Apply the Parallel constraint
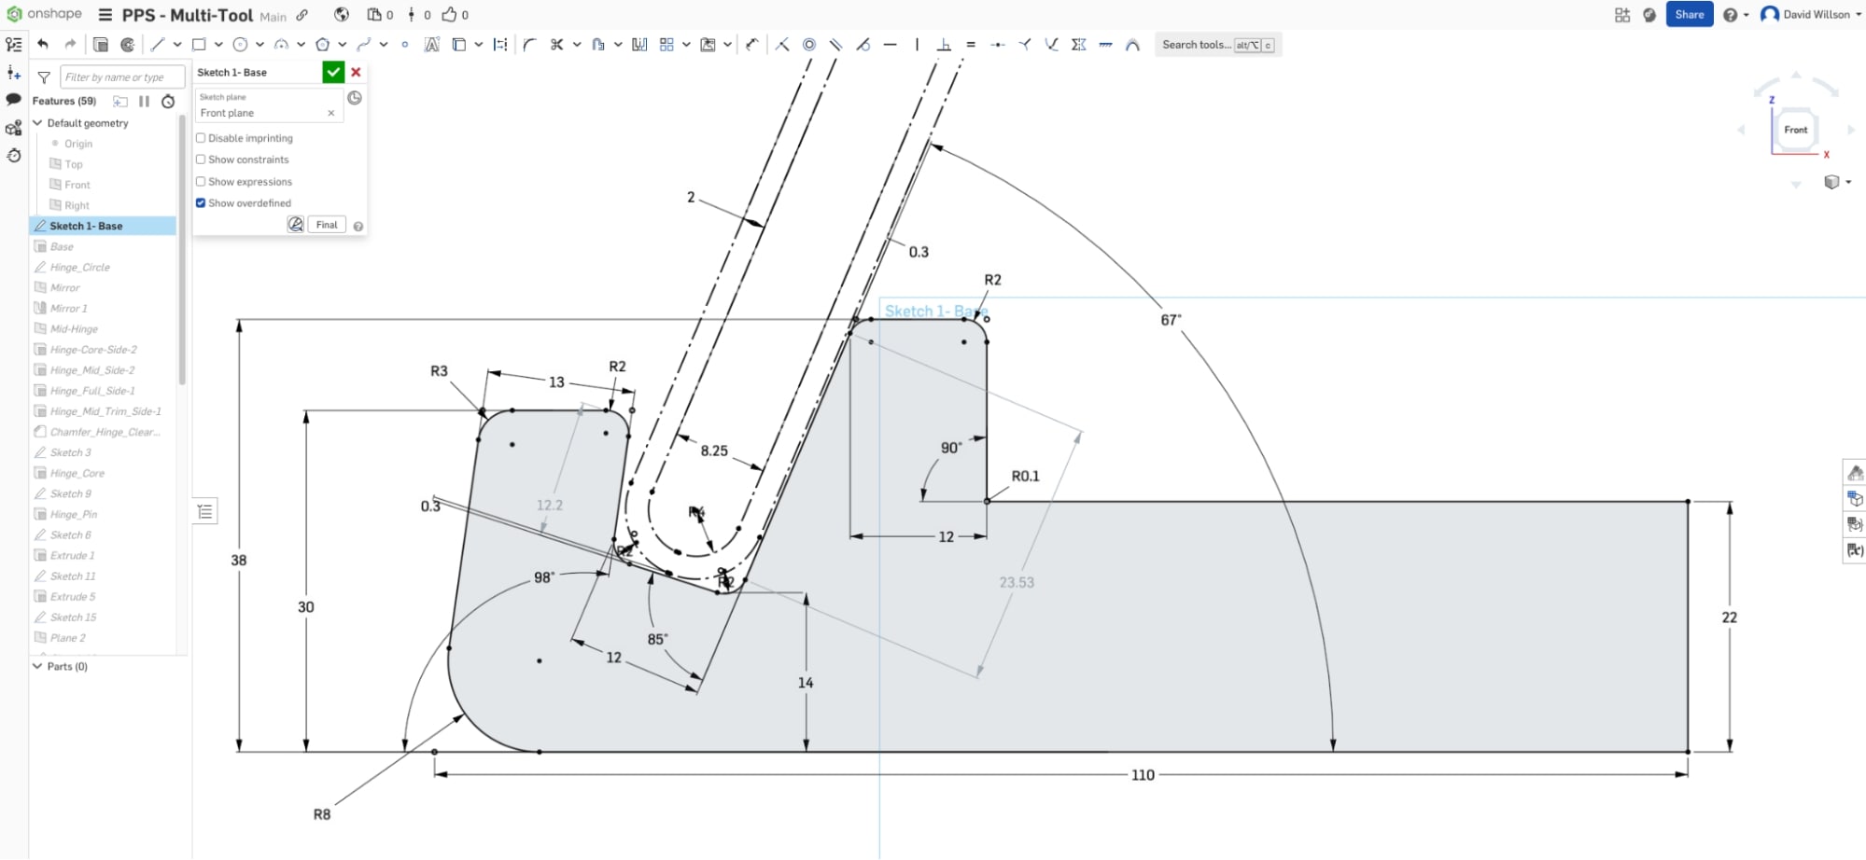This screenshot has width=1866, height=860. (836, 44)
